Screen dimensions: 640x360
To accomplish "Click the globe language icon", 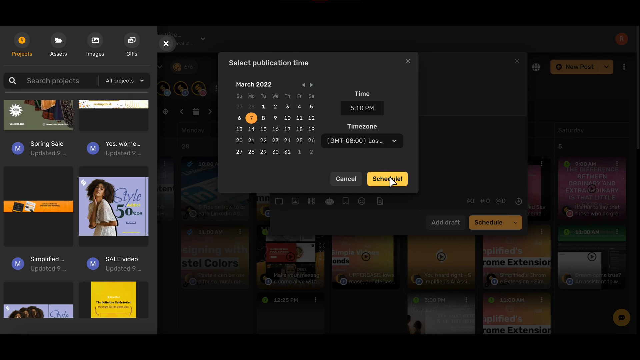I will pyautogui.click(x=536, y=67).
